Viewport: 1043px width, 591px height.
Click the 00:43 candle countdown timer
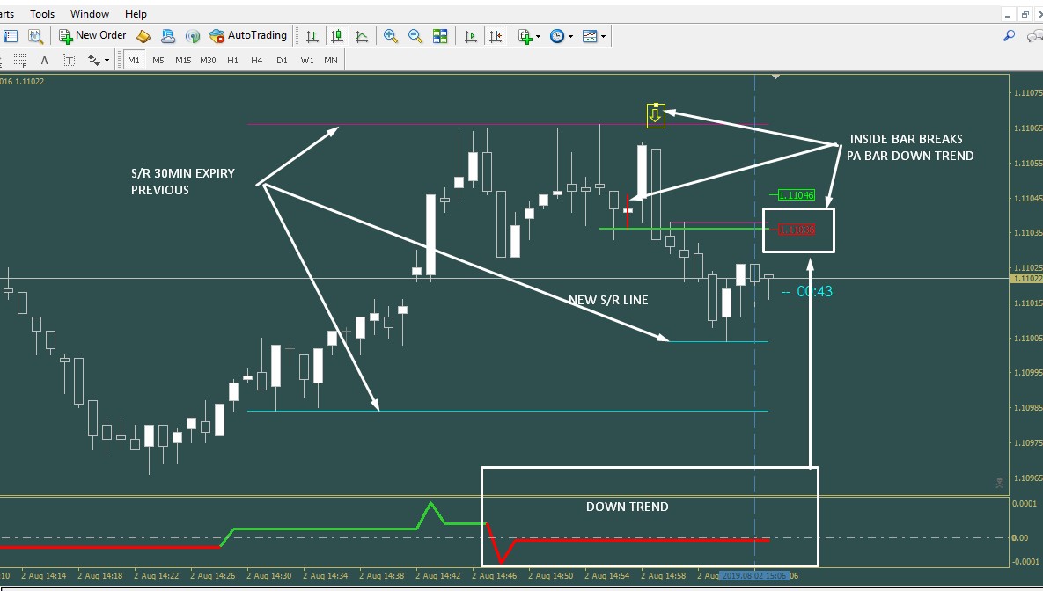click(815, 291)
